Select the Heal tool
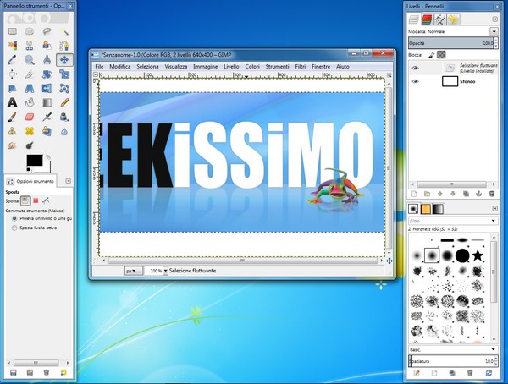508x384 pixels. (x=30, y=131)
